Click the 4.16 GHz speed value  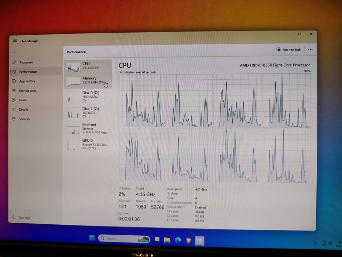tap(146, 194)
